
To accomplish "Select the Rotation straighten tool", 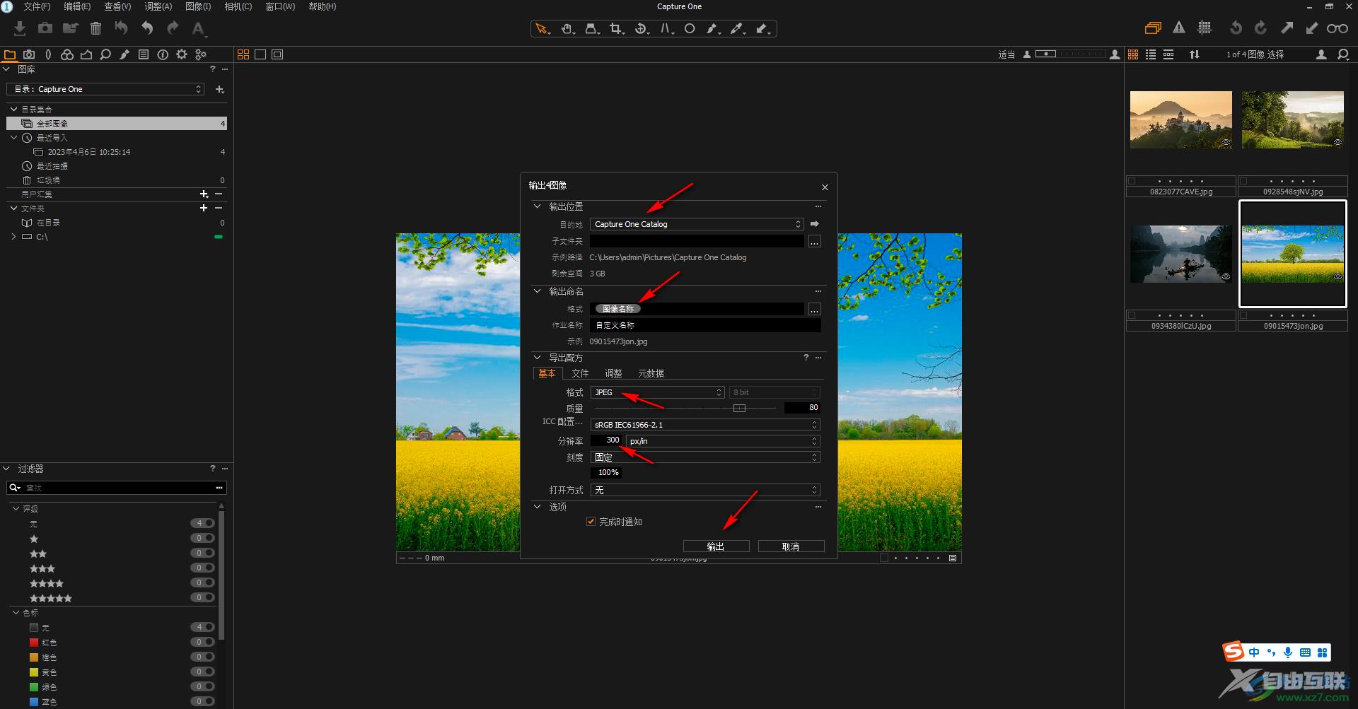I will click(x=642, y=29).
